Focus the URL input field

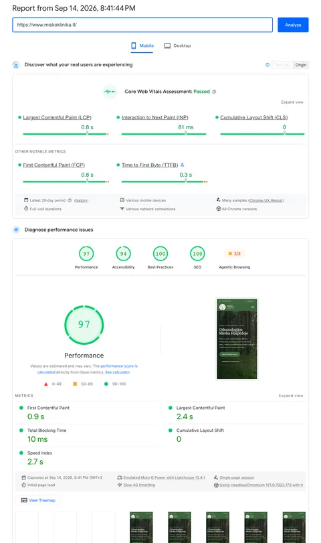[x=142, y=25]
